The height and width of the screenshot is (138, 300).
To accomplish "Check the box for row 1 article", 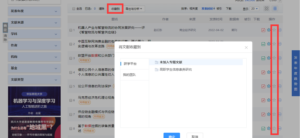I will coord(70,30).
